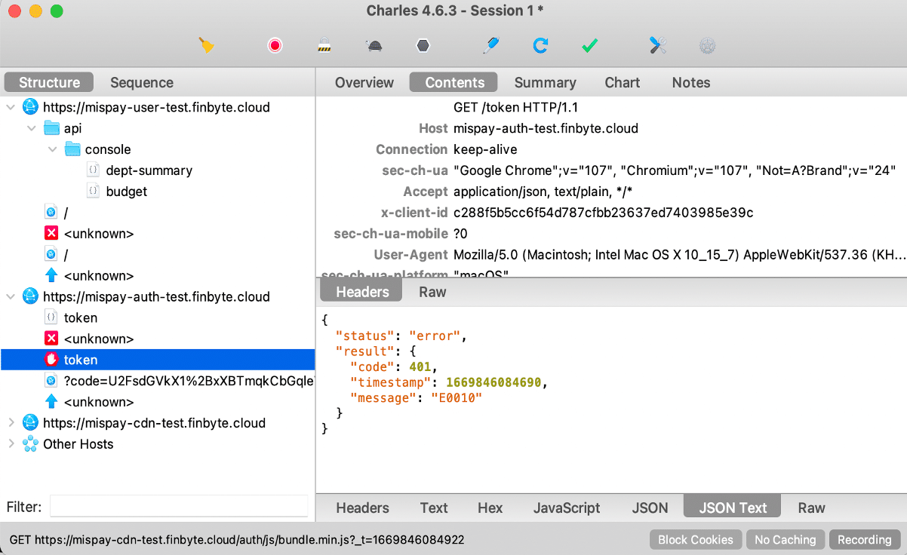Click the blue pen compose icon
Viewport: 907px width, 555px height.
click(x=490, y=46)
